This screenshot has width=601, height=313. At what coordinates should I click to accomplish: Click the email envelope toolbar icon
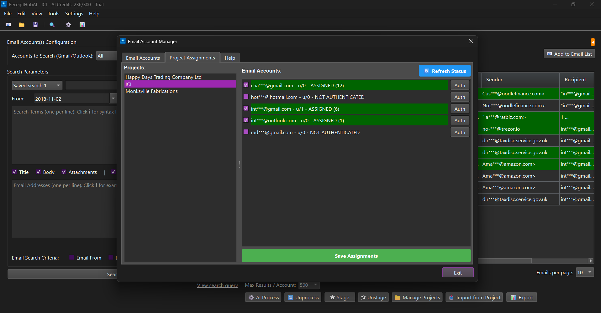8,25
